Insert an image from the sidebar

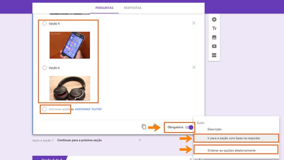[214, 37]
